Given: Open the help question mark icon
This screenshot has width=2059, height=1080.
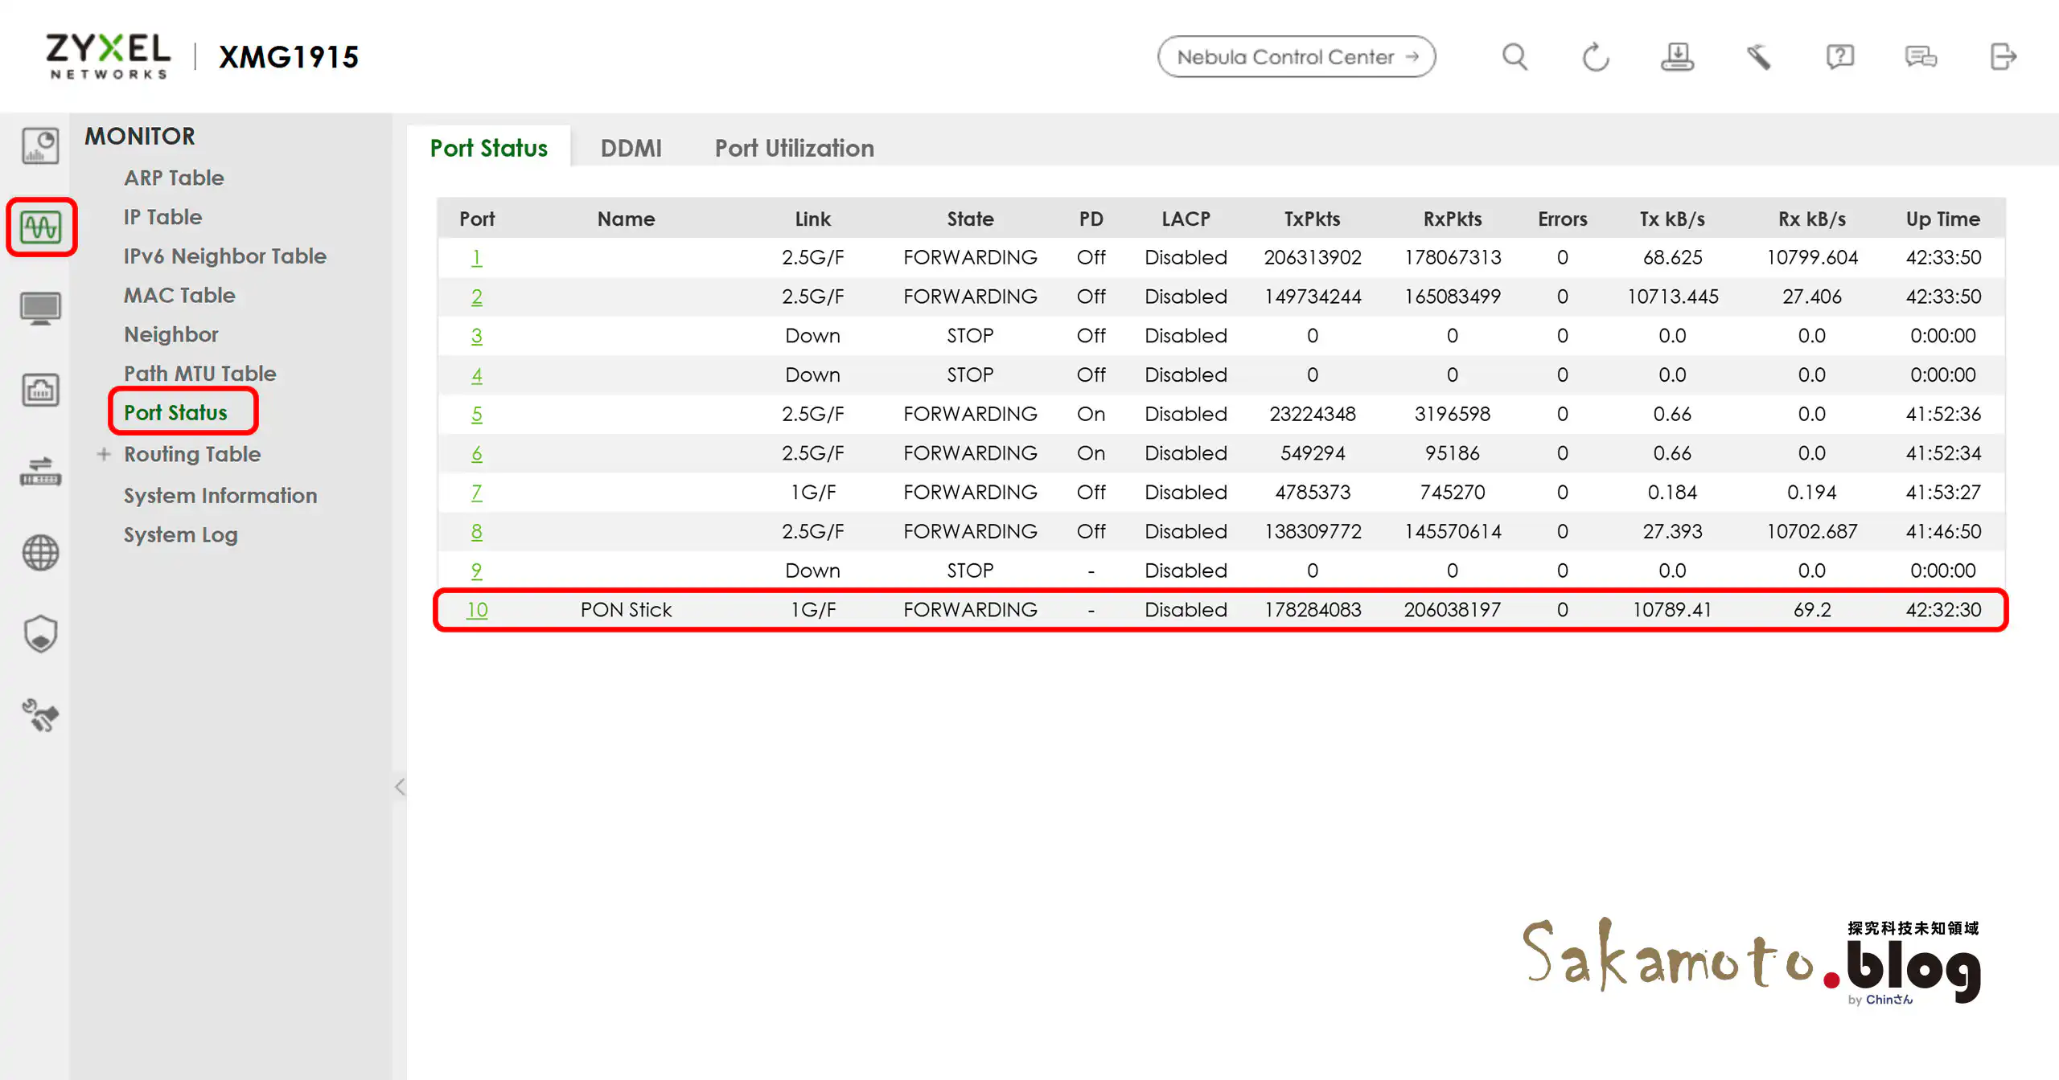Looking at the screenshot, I should tap(1839, 57).
